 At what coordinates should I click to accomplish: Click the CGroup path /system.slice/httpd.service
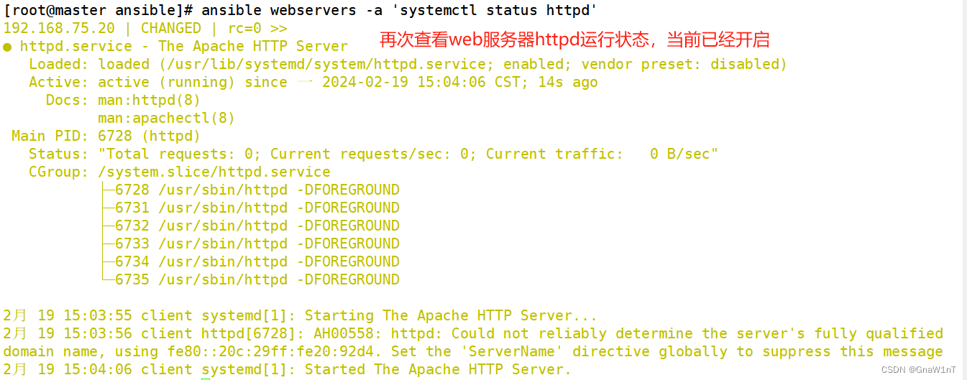(x=214, y=172)
